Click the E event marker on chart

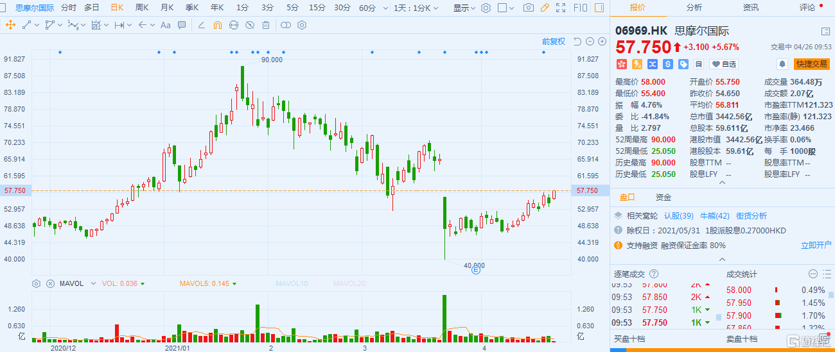476,271
